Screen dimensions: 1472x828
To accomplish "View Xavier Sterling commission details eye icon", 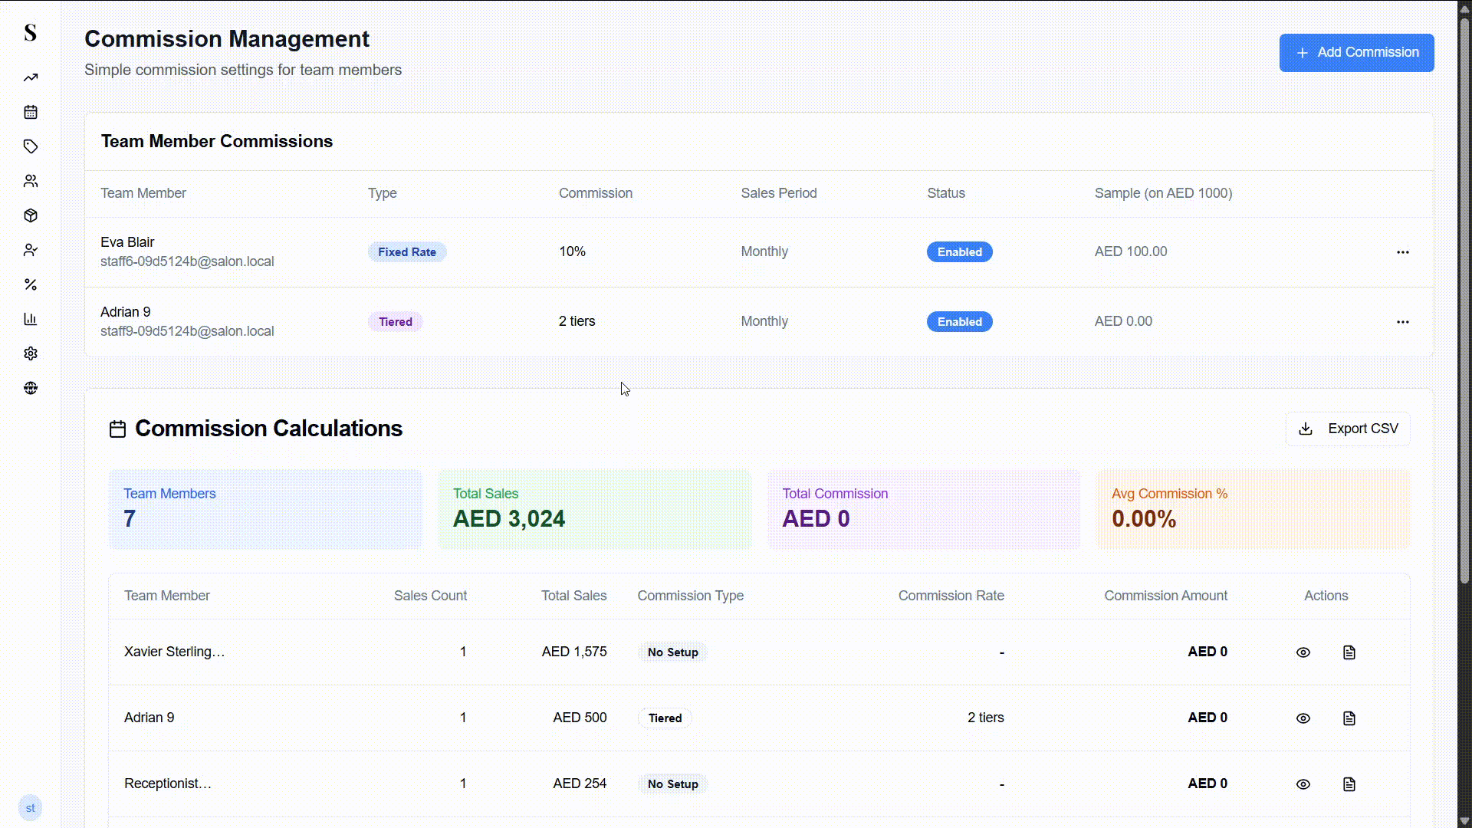I will pyautogui.click(x=1303, y=652).
